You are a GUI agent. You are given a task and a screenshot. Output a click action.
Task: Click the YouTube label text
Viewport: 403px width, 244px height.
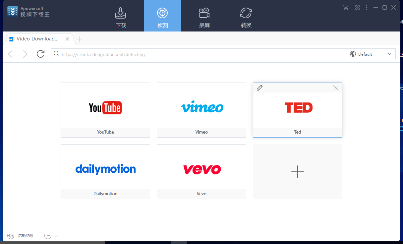click(x=105, y=132)
